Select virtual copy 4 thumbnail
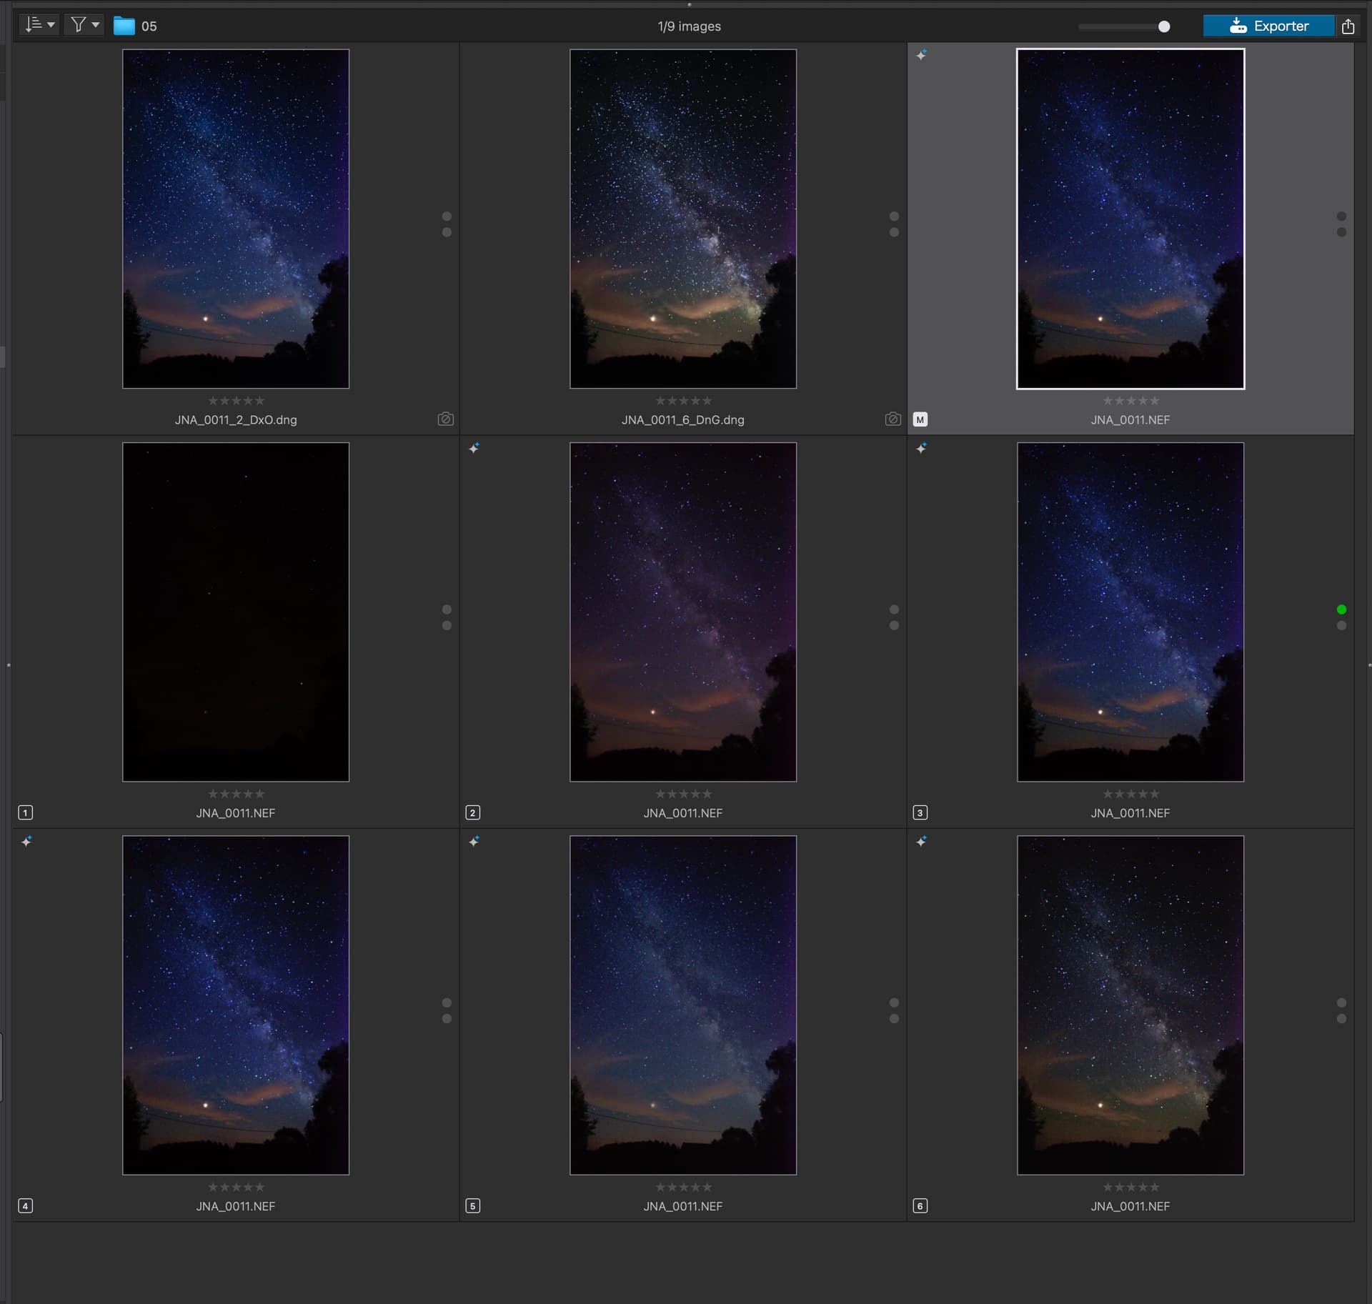Screen dimensions: 1372x1304 pos(236,1005)
